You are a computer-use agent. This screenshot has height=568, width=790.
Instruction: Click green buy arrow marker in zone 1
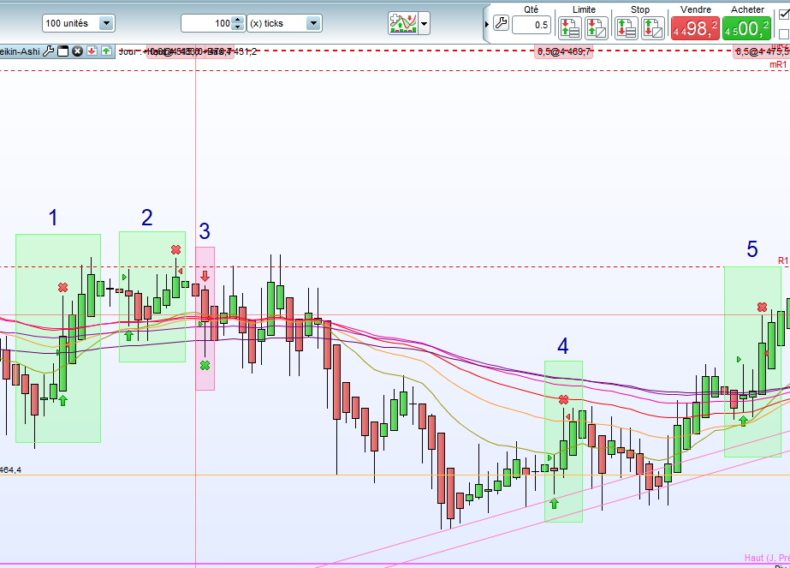[63, 401]
